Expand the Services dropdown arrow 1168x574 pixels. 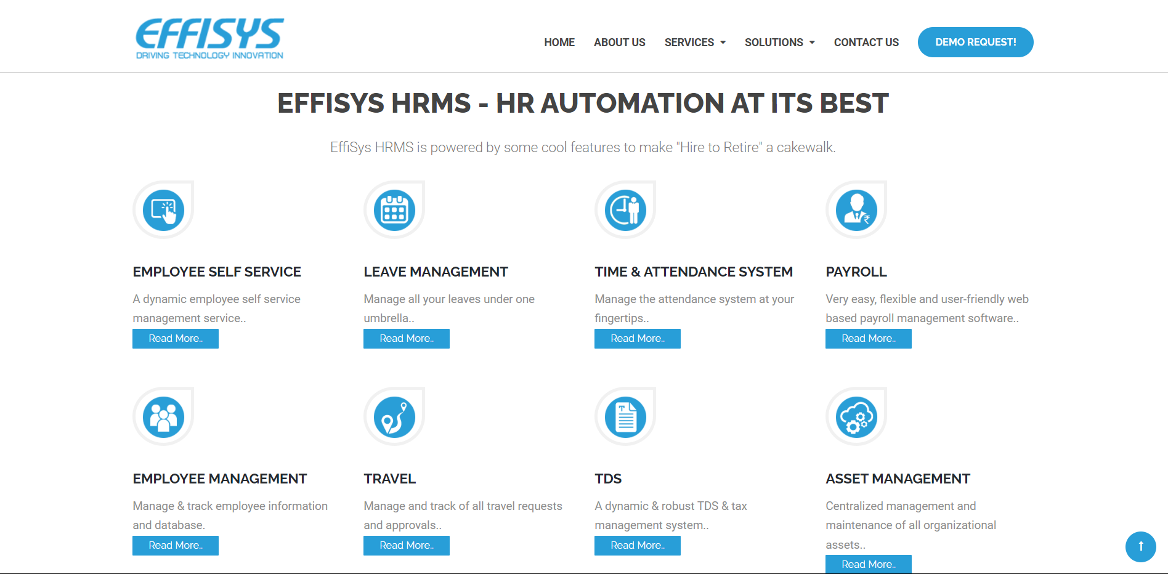[x=723, y=42]
